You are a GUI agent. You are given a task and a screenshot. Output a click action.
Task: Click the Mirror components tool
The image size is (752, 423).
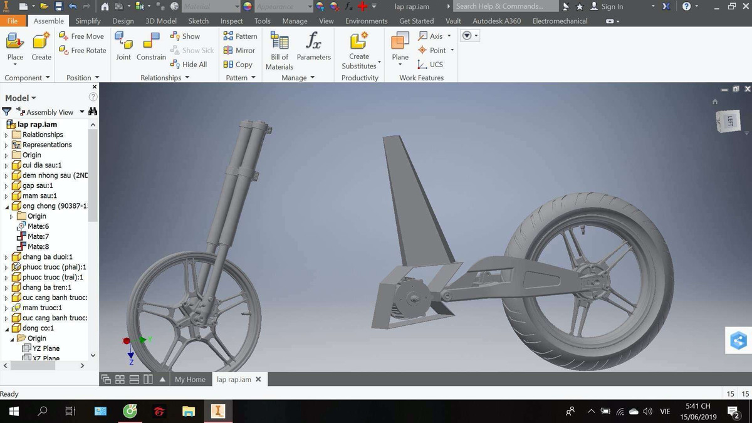click(240, 50)
